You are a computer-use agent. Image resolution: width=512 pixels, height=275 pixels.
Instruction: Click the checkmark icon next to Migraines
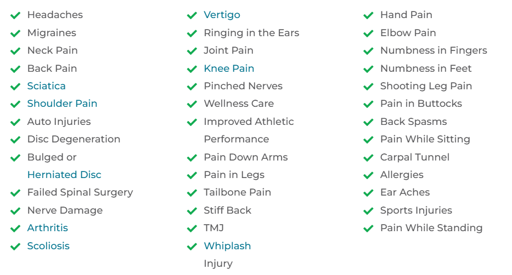pyautogui.click(x=15, y=33)
